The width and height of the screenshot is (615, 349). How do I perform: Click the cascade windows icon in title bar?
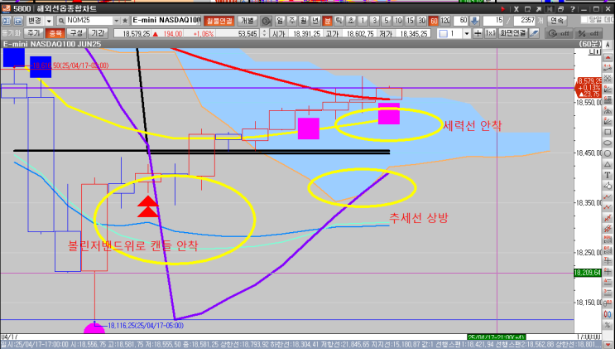click(x=561, y=8)
